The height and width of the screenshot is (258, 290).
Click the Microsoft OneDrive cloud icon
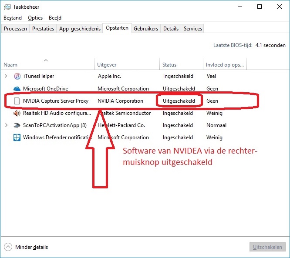(17, 89)
